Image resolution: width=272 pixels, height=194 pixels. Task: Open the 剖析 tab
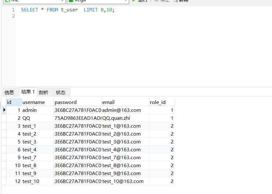coord(45,92)
